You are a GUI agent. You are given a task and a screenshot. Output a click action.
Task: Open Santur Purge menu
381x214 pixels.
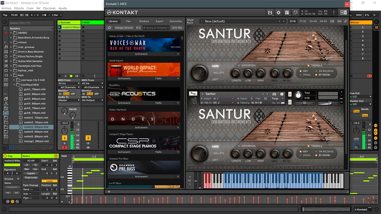pos(277,99)
